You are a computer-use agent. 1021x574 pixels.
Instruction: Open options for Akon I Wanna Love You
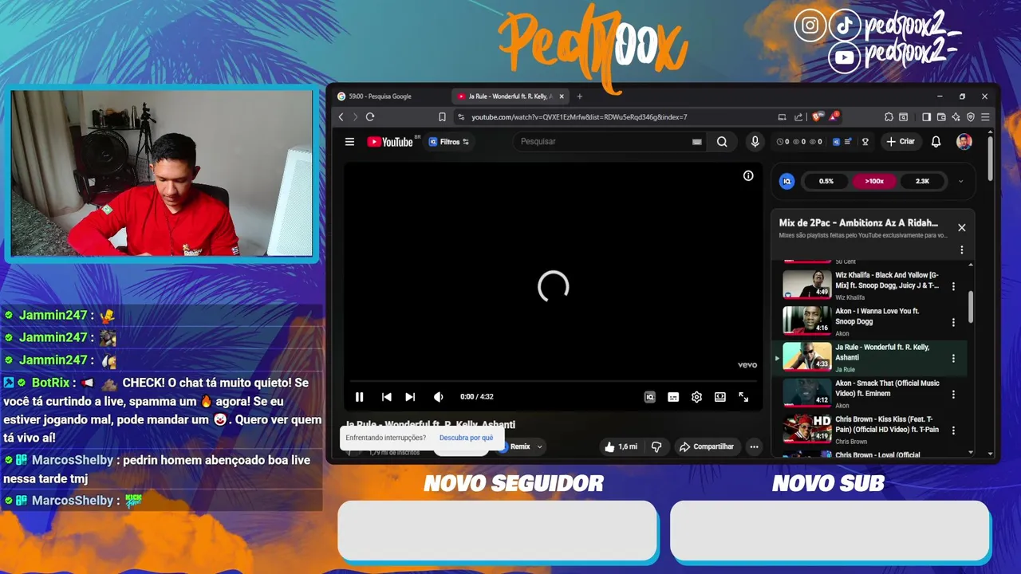pos(953,323)
